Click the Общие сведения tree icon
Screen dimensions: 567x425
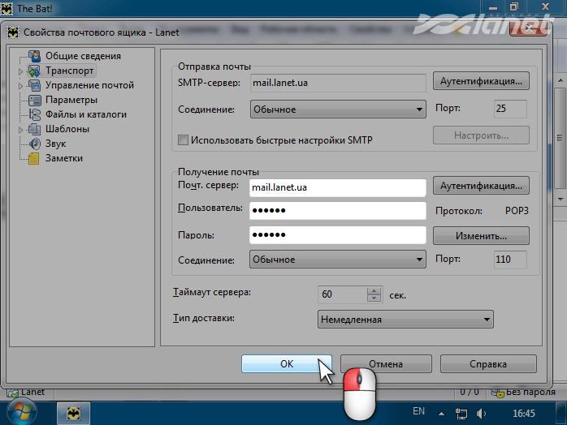tap(34, 56)
